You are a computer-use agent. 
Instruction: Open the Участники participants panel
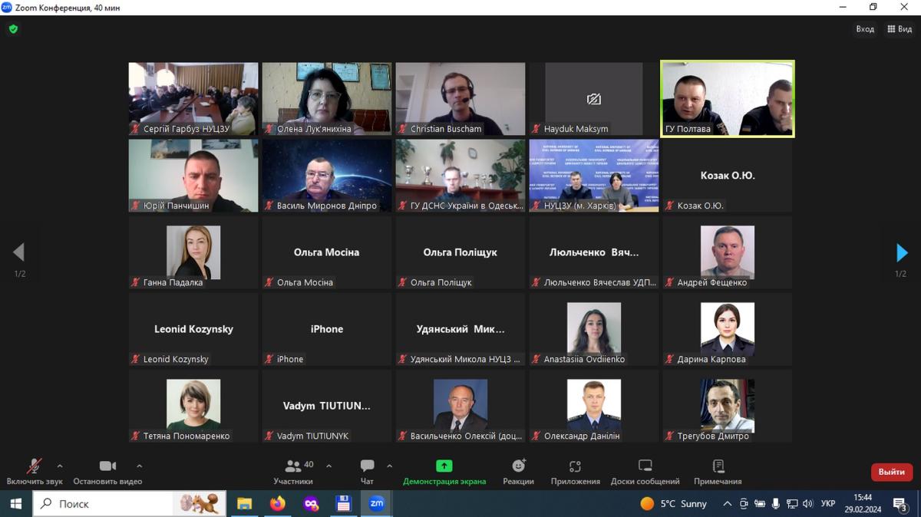(x=293, y=471)
